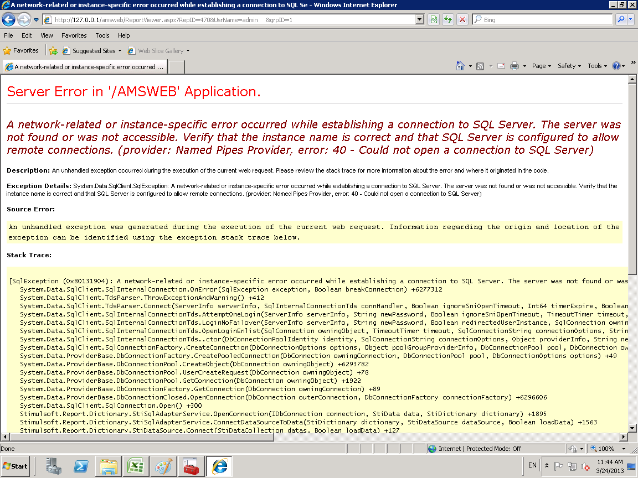The image size is (638, 478).
Task: Toggle Compatibility View icon
Action: tap(434, 19)
